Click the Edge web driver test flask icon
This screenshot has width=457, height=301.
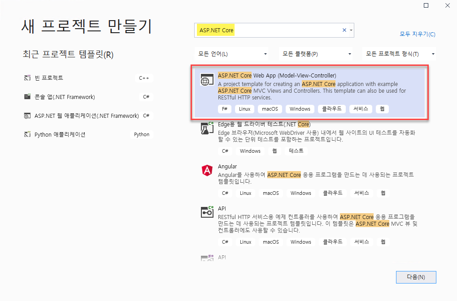click(206, 129)
